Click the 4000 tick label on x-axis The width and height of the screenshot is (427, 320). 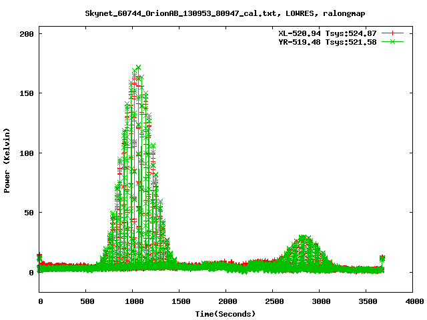click(x=414, y=301)
